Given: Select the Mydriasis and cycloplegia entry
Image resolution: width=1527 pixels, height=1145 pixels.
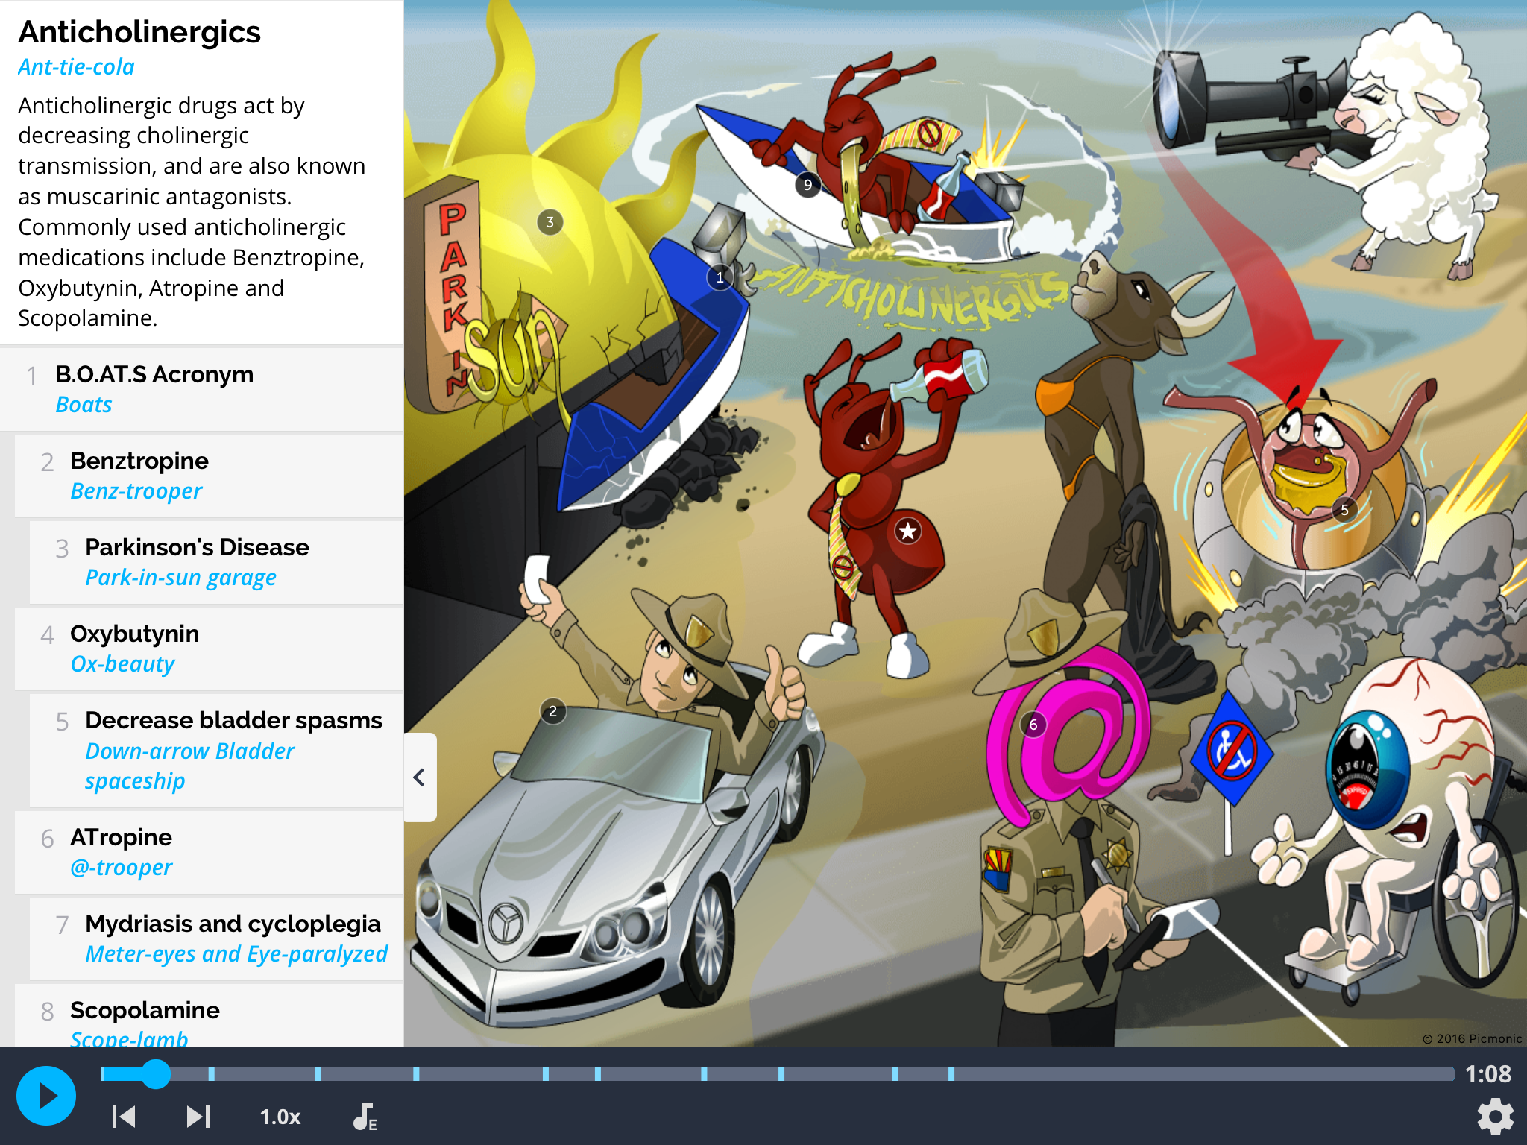Looking at the screenshot, I should point(216,938).
